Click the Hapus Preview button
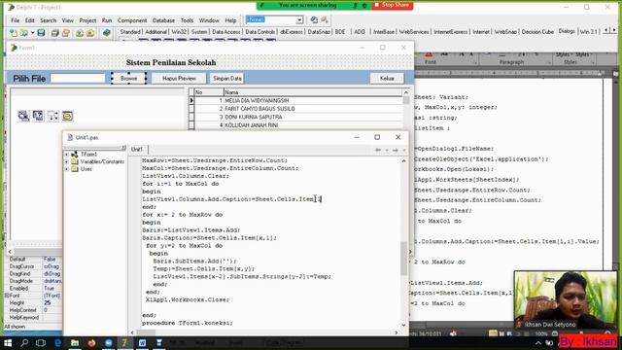This screenshot has height=350, width=622. coord(179,78)
